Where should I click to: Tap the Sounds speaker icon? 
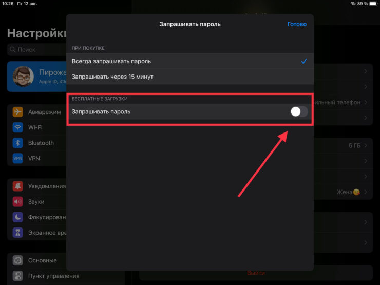(18, 202)
